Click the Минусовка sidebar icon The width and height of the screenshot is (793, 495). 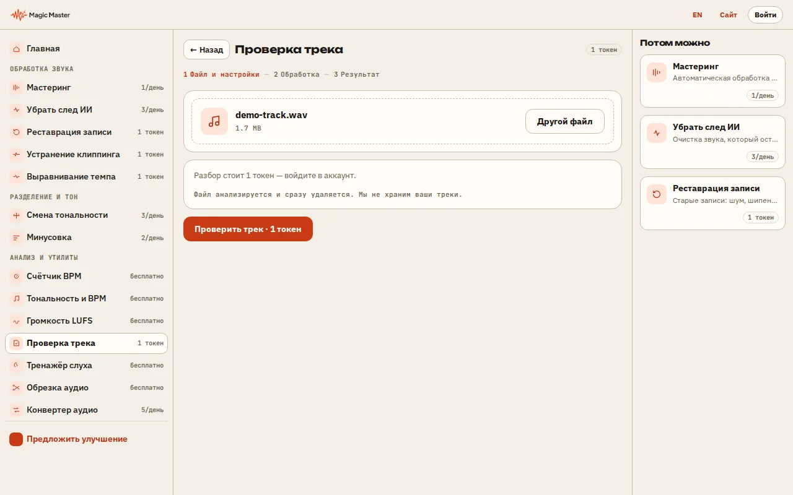[16, 238]
